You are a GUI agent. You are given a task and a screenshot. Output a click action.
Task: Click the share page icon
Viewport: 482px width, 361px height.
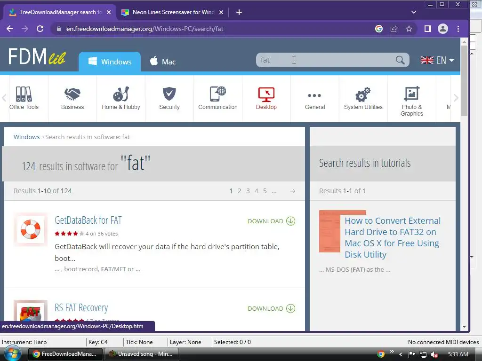[x=394, y=29]
